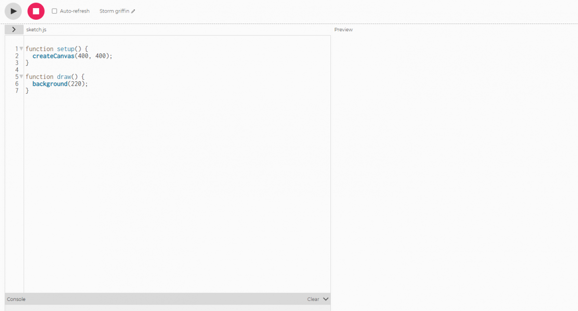The width and height of the screenshot is (578, 311).
Task: Run the sketch with the play button
Action: [x=13, y=11]
